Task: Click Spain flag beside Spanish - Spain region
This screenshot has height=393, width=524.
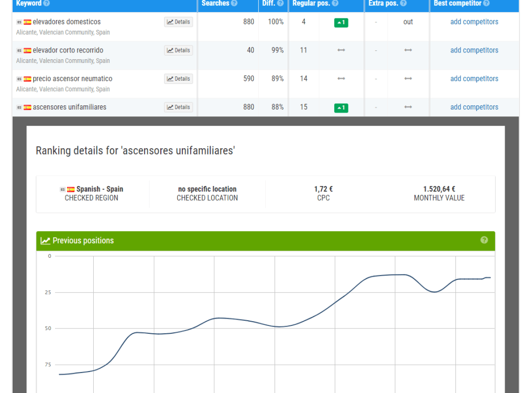Action: click(71, 190)
